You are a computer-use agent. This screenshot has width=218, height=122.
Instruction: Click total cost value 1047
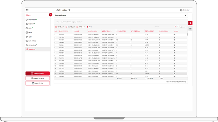click(146, 40)
